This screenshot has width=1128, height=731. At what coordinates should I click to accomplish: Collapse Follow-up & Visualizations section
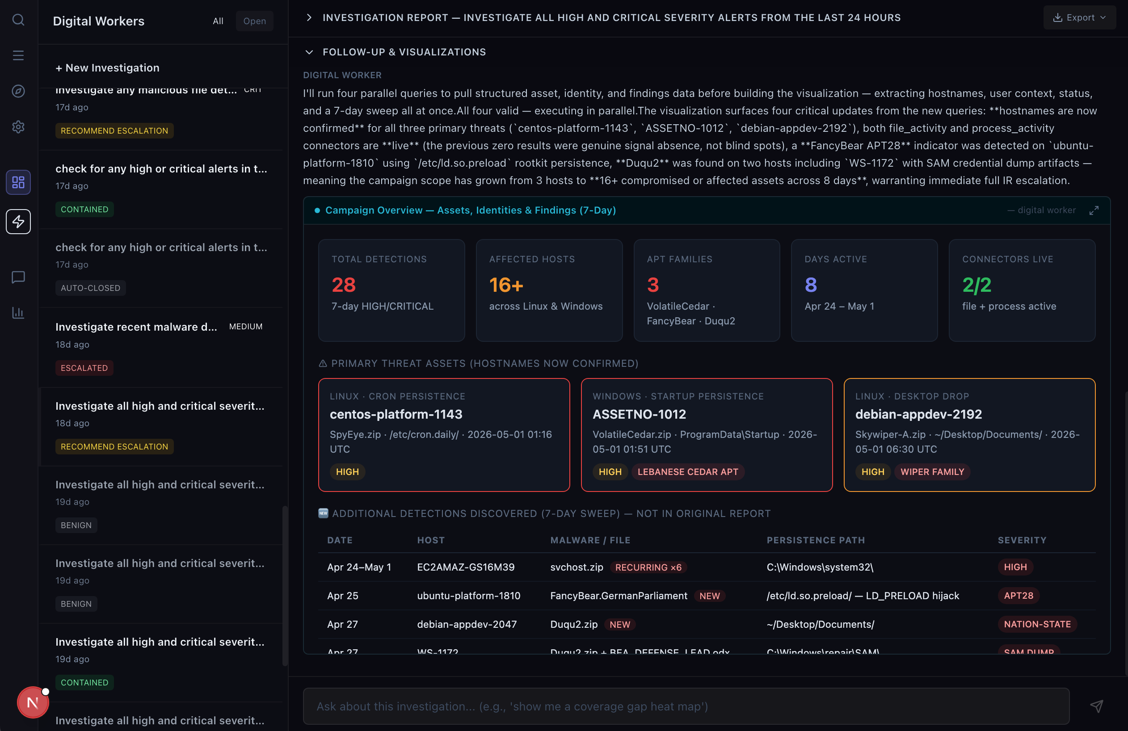pyautogui.click(x=309, y=52)
